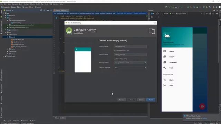221x124 pixels.
Task: Collapse the app module tree node
Action: pyautogui.click(x=3, y=13)
